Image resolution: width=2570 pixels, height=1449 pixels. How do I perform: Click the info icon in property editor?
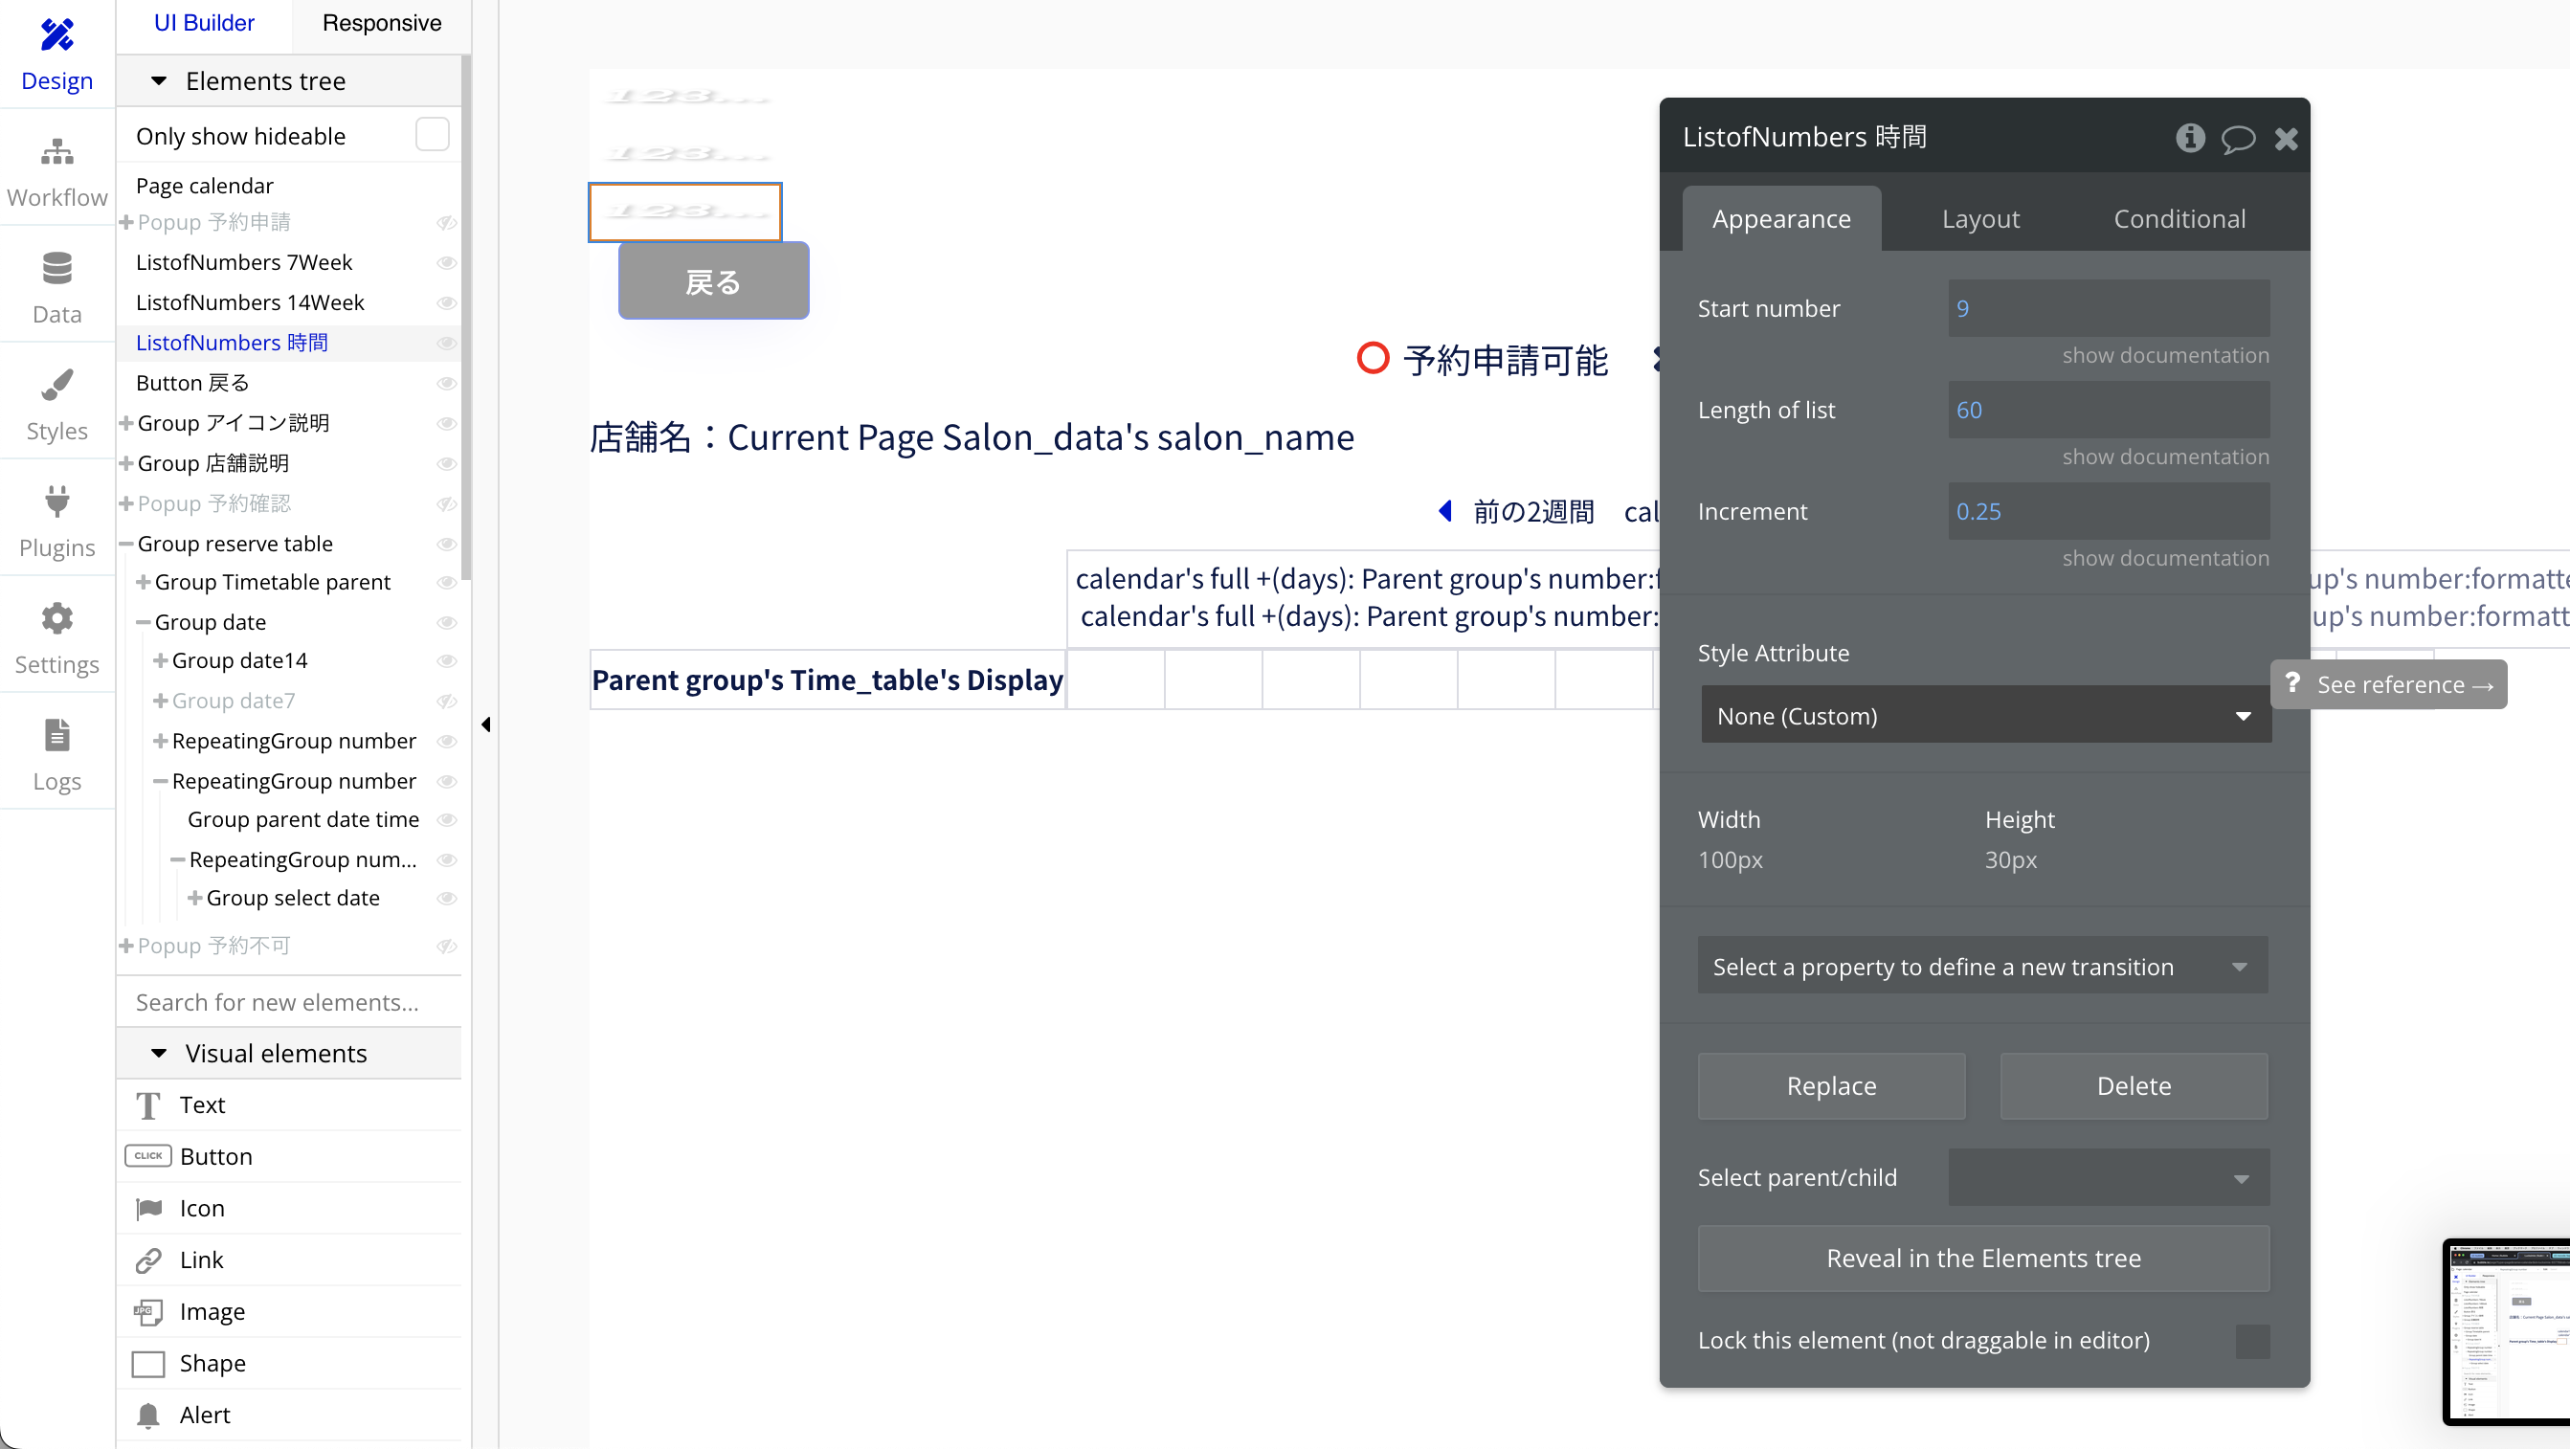pyautogui.click(x=2190, y=138)
